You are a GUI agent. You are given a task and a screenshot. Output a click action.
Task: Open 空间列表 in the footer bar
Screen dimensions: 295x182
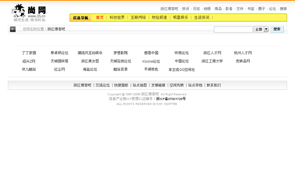pyautogui.click(x=177, y=85)
